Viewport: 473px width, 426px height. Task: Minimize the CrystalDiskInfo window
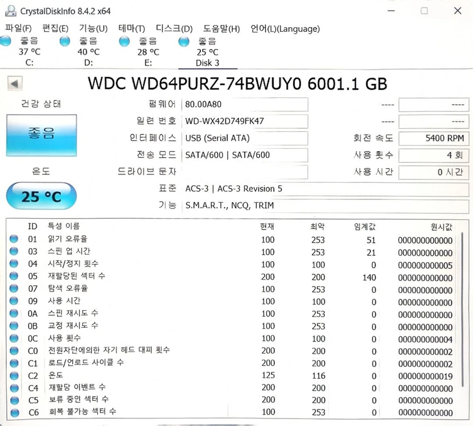391,11
